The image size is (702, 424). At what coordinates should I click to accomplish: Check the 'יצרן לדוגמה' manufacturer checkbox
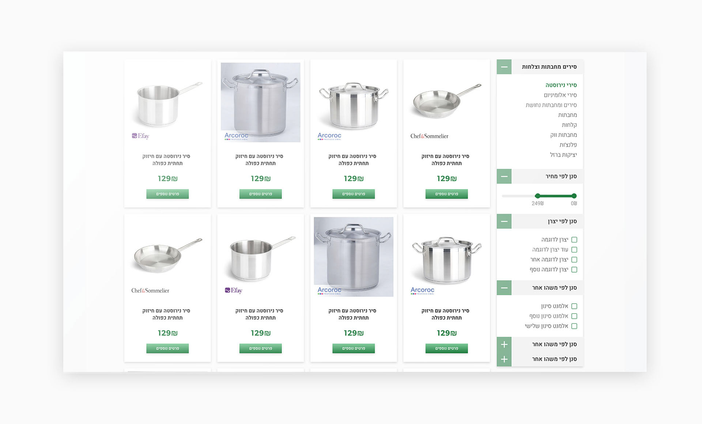[574, 240]
